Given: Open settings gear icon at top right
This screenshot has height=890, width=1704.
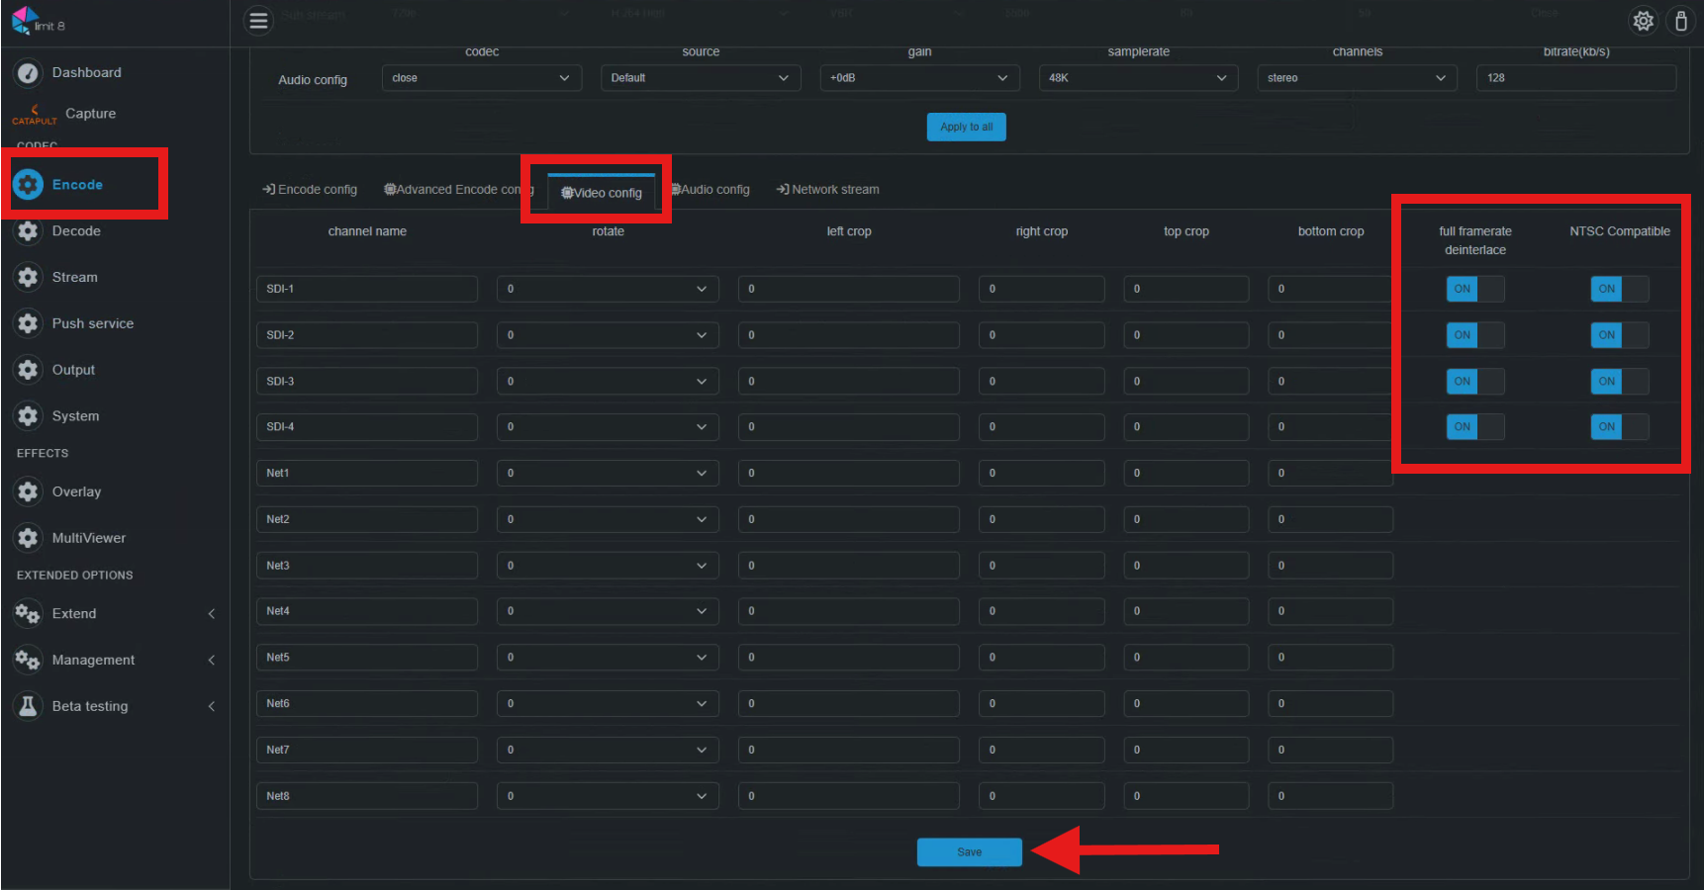Looking at the screenshot, I should point(1643,21).
